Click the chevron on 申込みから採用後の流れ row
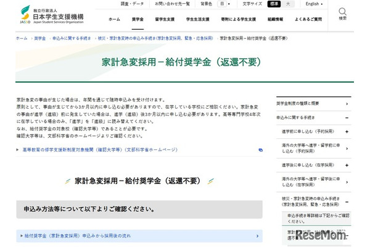The width and height of the screenshot is (370, 247). [x=257, y=236]
